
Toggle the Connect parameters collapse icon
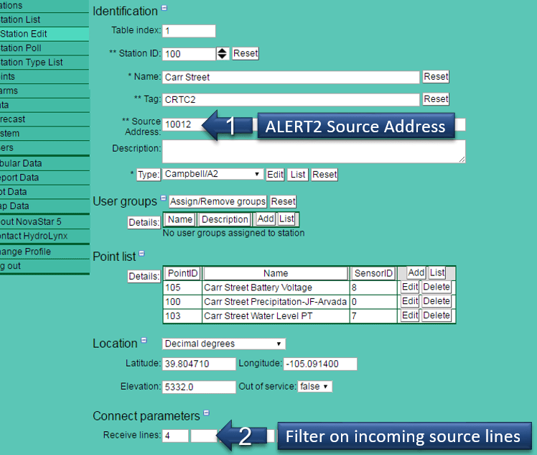coord(206,413)
